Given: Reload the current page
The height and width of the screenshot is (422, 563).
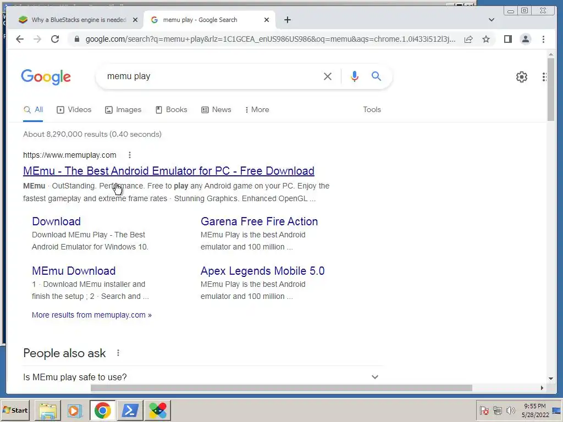Looking at the screenshot, I should point(55,39).
